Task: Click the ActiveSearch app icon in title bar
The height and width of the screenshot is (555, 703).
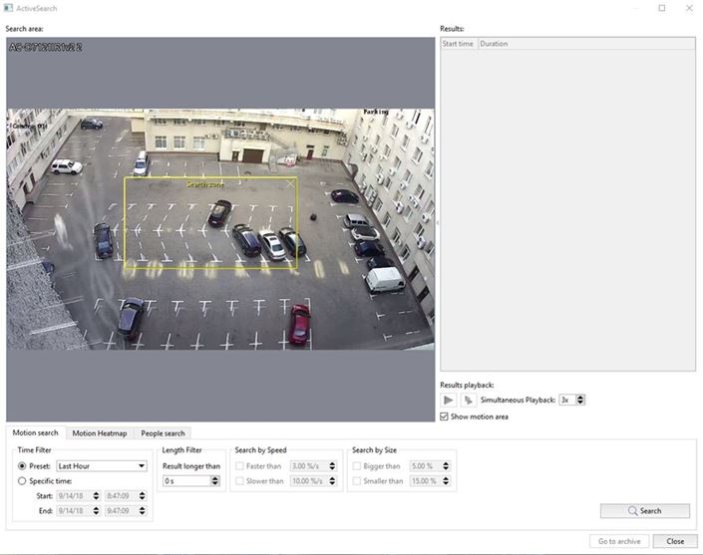Action: tap(9, 8)
